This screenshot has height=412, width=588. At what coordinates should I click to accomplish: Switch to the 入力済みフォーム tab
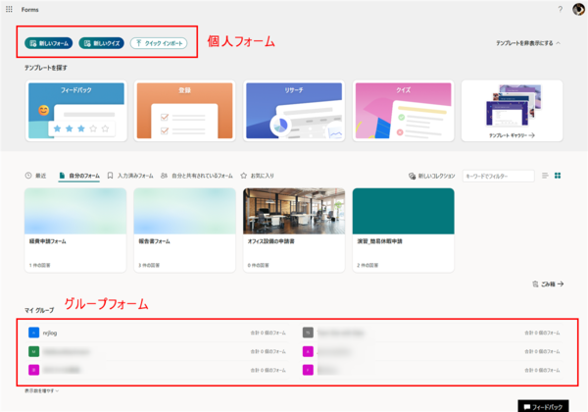coord(130,176)
